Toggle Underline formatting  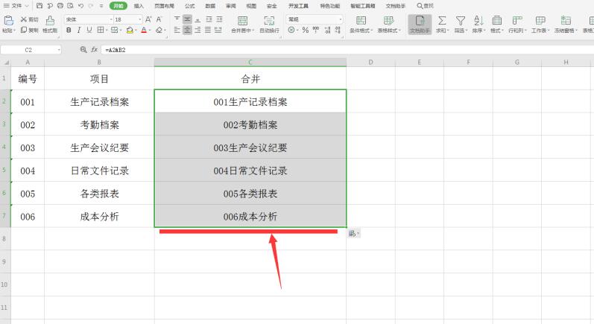pos(89,30)
